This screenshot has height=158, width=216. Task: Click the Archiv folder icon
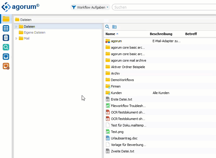point(108,73)
